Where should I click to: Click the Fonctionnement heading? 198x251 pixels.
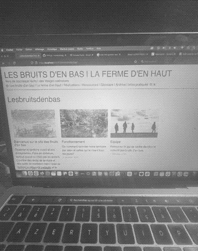click(x=73, y=142)
